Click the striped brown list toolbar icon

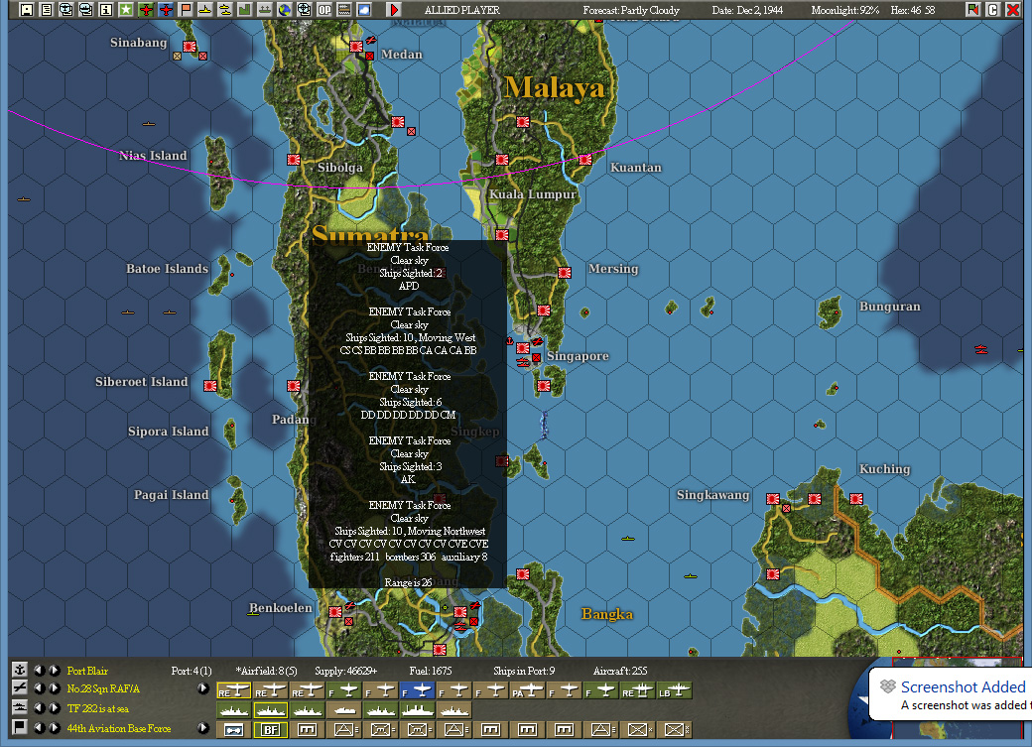344,9
